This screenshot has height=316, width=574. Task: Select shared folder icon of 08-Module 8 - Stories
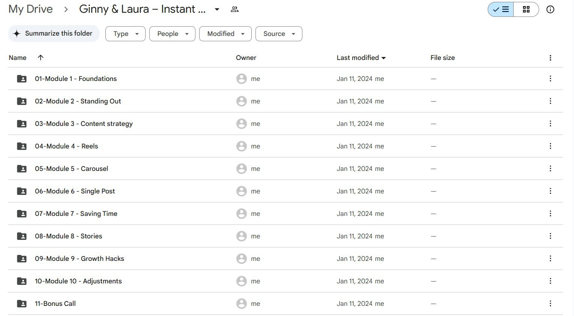click(x=22, y=236)
